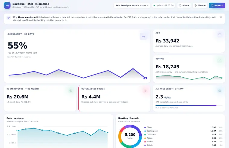Click the Rs 33,942 ADR value
The image size is (229, 148).
point(167,41)
